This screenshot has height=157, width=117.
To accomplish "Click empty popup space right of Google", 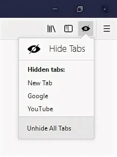I will point(71,96).
